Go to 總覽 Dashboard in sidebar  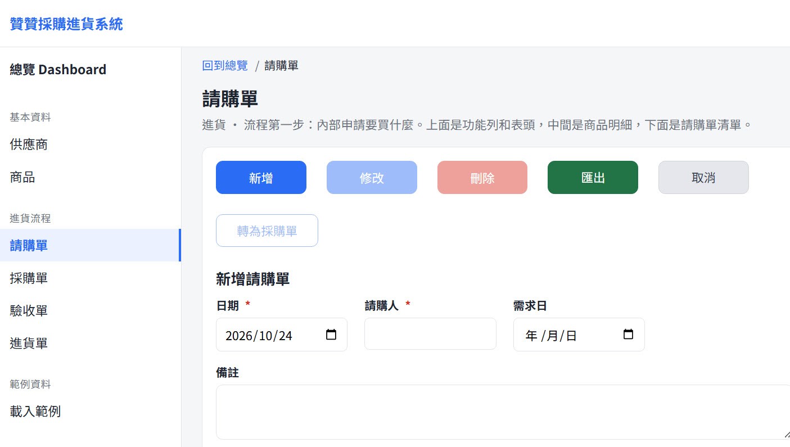tap(58, 70)
